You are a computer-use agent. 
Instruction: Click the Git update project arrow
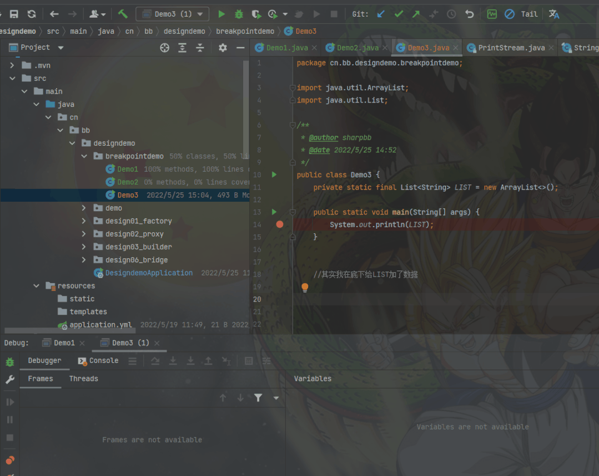click(381, 14)
